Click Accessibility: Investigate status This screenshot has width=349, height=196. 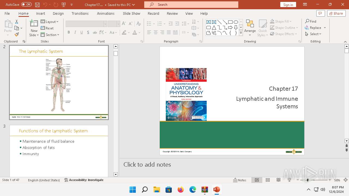click(x=84, y=180)
